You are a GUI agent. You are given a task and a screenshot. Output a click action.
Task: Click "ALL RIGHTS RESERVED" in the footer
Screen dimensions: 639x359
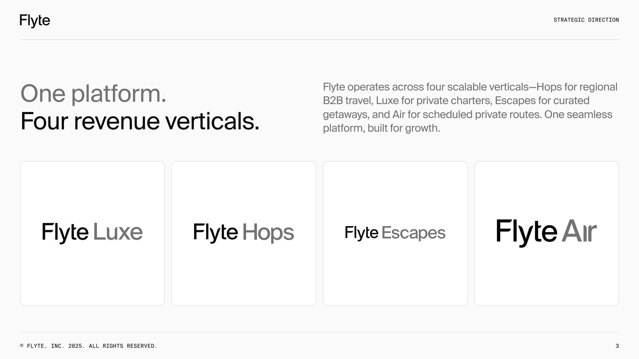pos(122,346)
